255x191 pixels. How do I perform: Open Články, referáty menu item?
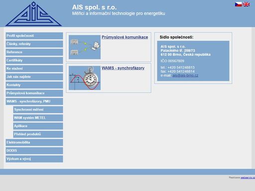34,44
